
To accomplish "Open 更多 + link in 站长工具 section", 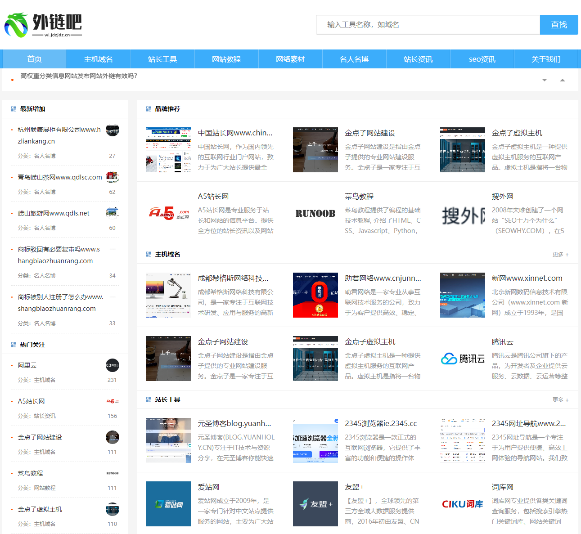I will [x=560, y=399].
